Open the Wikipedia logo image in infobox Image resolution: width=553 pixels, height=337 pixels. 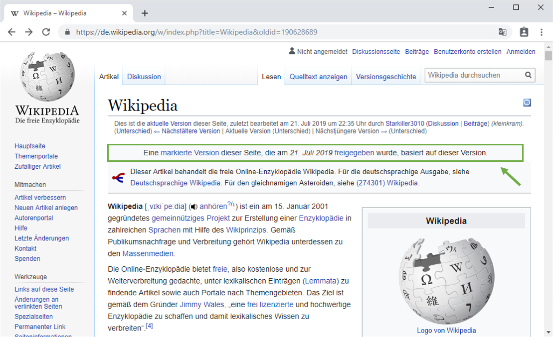[x=446, y=281]
